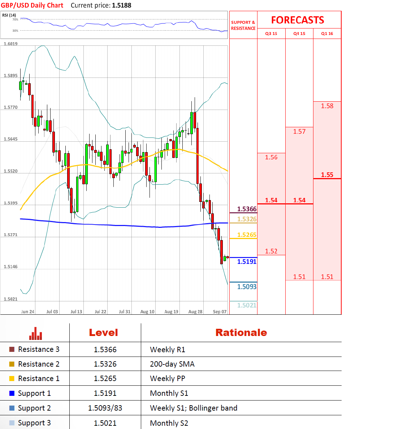Click the 1.5326 cell in Level column

pyautogui.click(x=105, y=364)
